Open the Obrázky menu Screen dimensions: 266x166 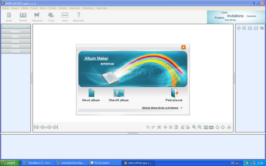[x=63, y=8]
